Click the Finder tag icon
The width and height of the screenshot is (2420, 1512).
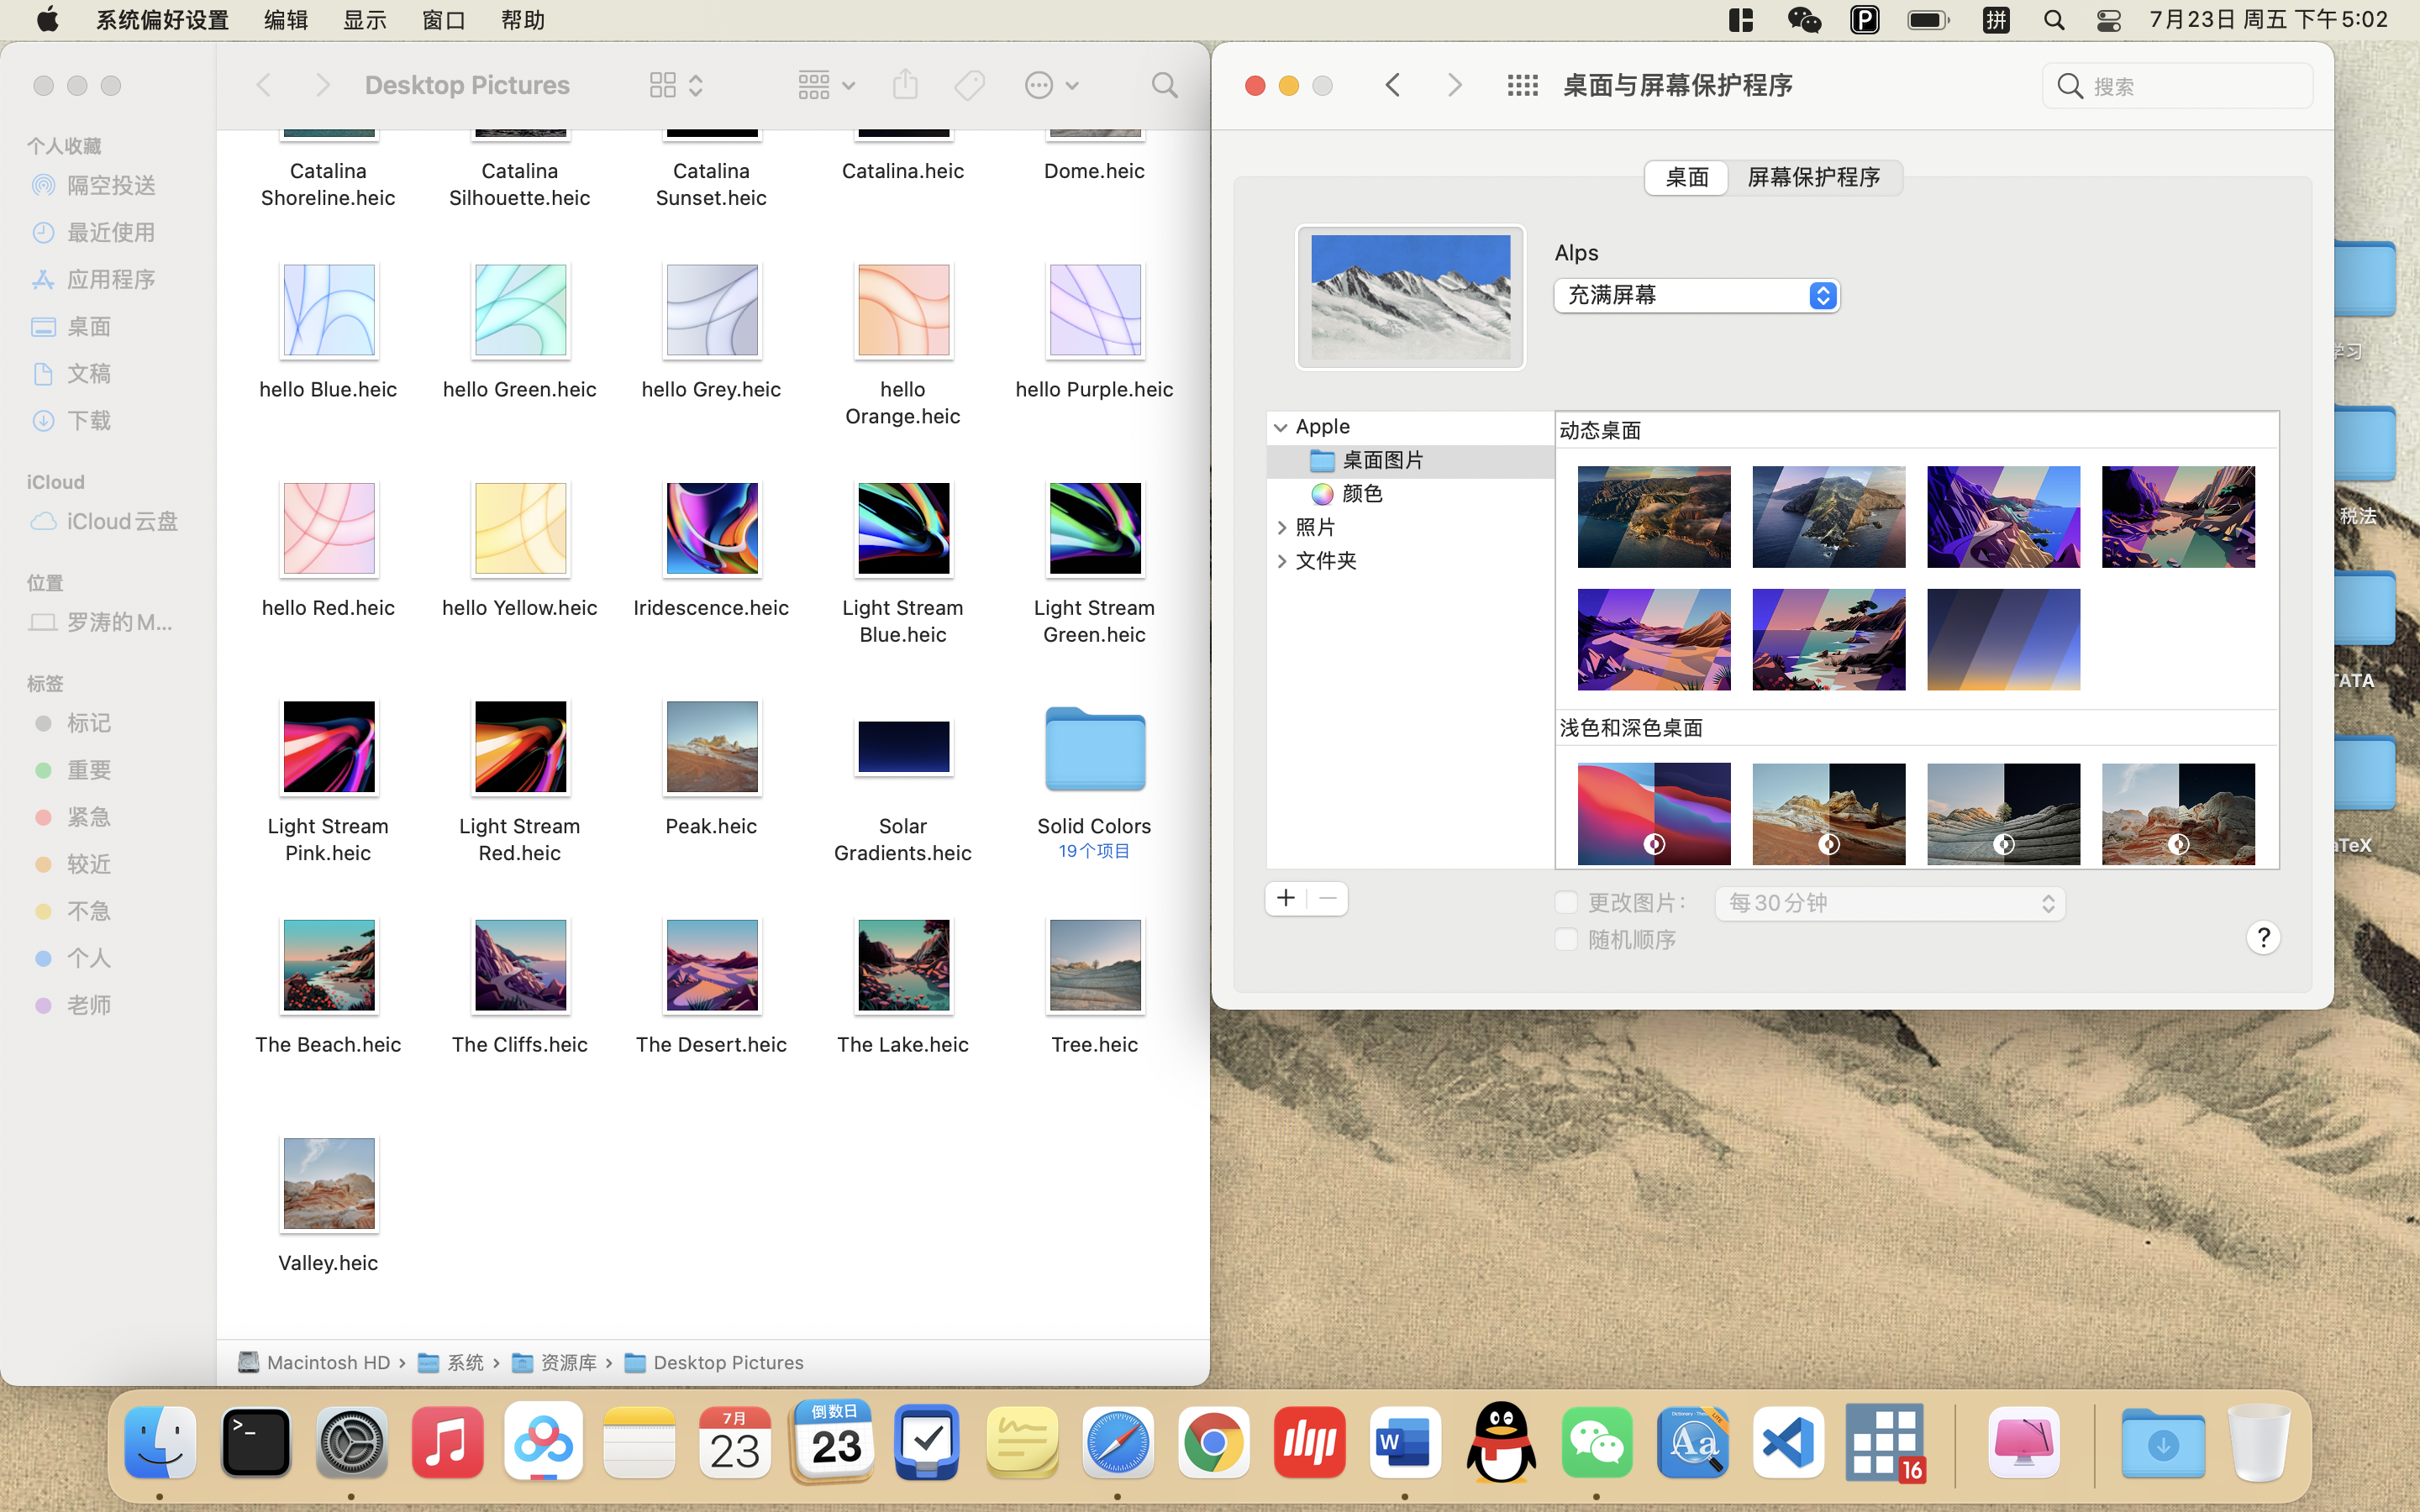(969, 85)
